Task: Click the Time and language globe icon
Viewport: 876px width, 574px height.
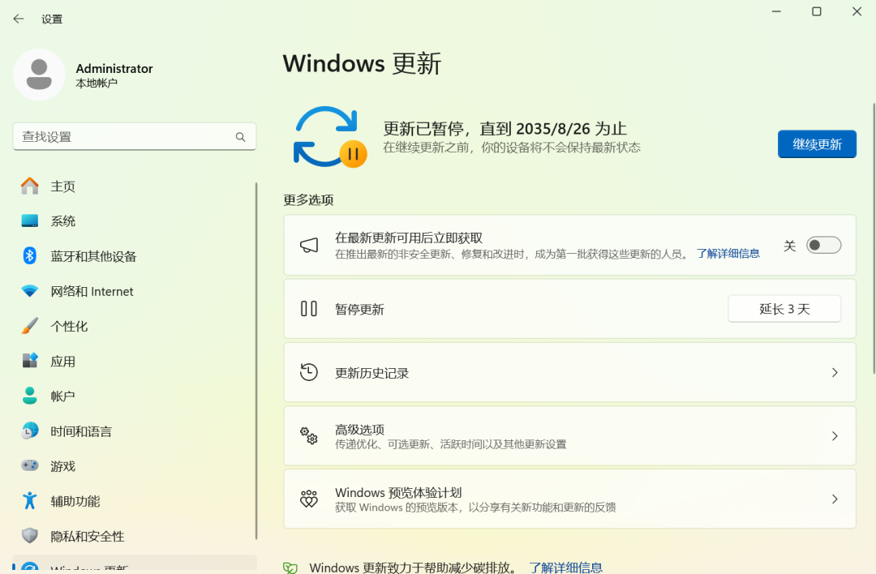Action: [30, 430]
